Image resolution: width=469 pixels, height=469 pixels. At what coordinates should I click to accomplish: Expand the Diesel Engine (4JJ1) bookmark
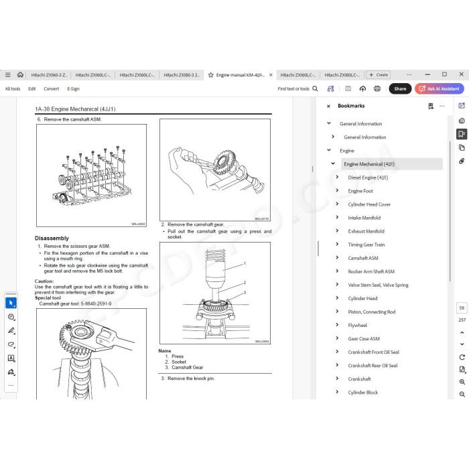[337, 177]
